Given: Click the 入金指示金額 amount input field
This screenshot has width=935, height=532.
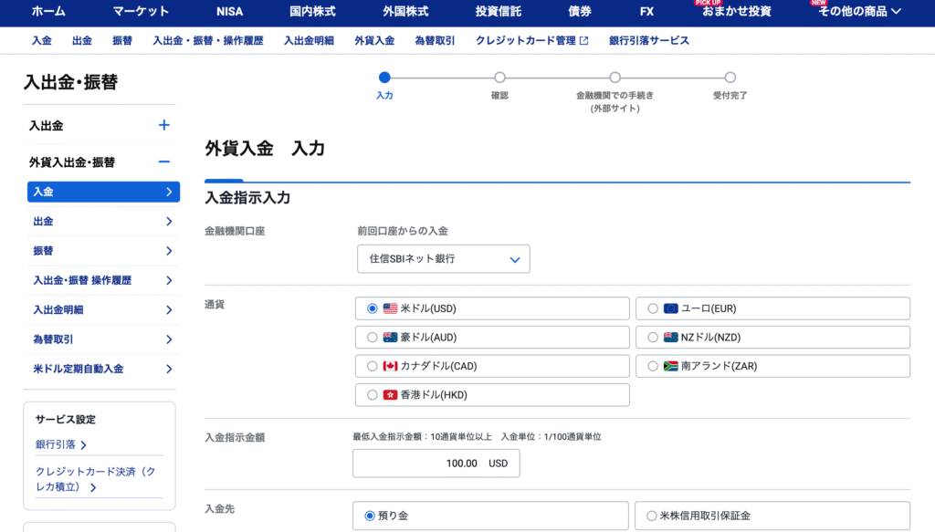Looking at the screenshot, I should click(x=436, y=464).
